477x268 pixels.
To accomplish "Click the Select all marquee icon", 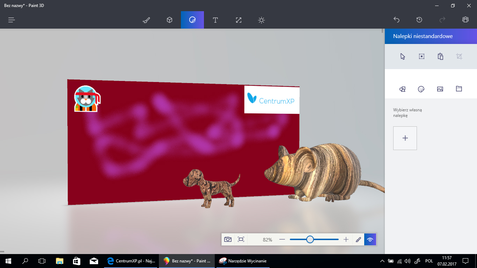I will tap(421, 57).
